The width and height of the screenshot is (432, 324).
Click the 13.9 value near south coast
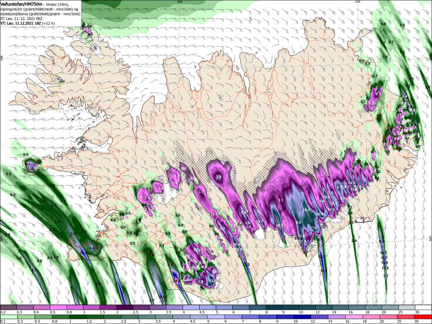pos(213,281)
